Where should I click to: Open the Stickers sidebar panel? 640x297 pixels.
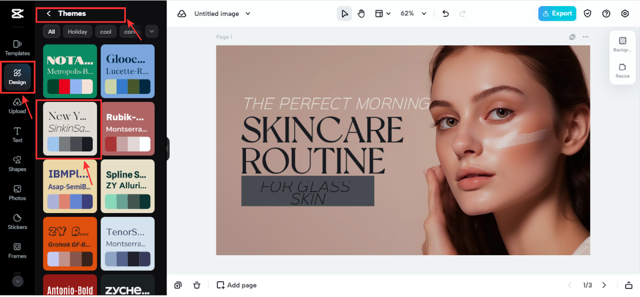pyautogui.click(x=17, y=222)
